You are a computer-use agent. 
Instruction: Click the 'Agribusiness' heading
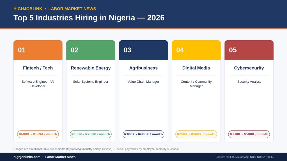(x=143, y=68)
